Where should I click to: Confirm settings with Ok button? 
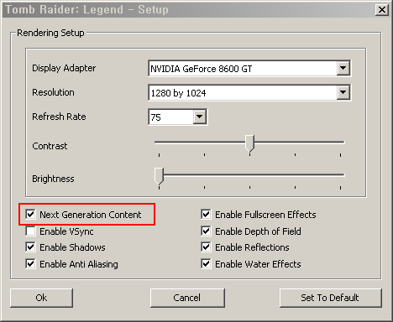pyautogui.click(x=41, y=298)
